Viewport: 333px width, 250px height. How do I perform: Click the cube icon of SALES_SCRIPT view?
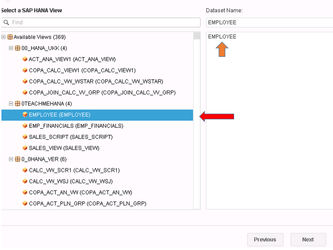click(25, 136)
